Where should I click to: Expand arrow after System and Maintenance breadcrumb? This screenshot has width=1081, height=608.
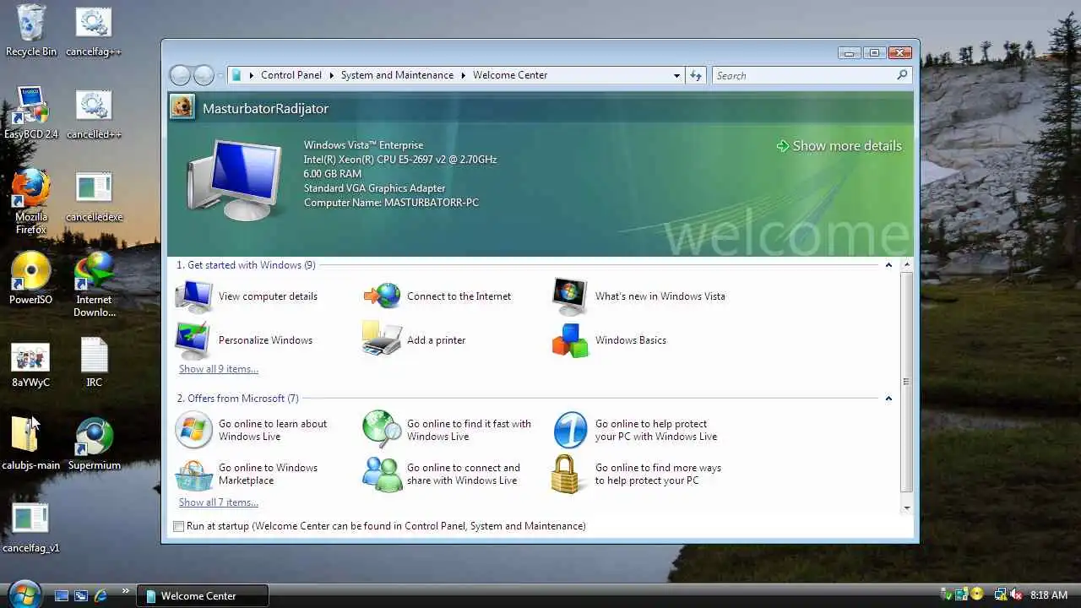tap(464, 75)
